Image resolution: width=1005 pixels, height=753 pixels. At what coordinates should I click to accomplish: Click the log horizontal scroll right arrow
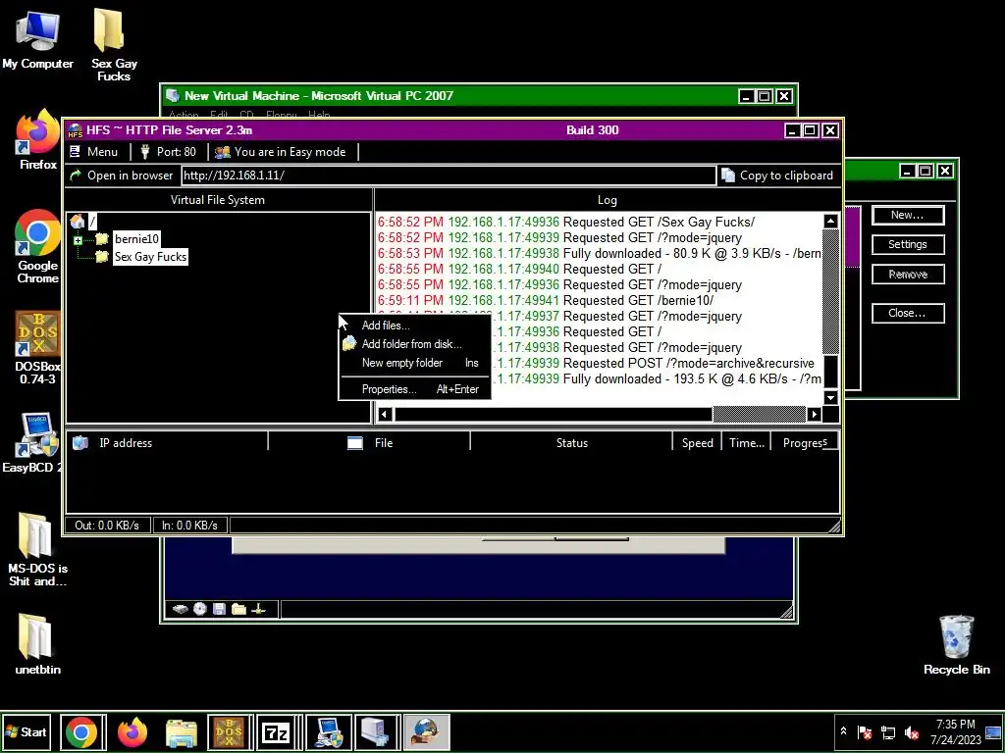coord(814,415)
